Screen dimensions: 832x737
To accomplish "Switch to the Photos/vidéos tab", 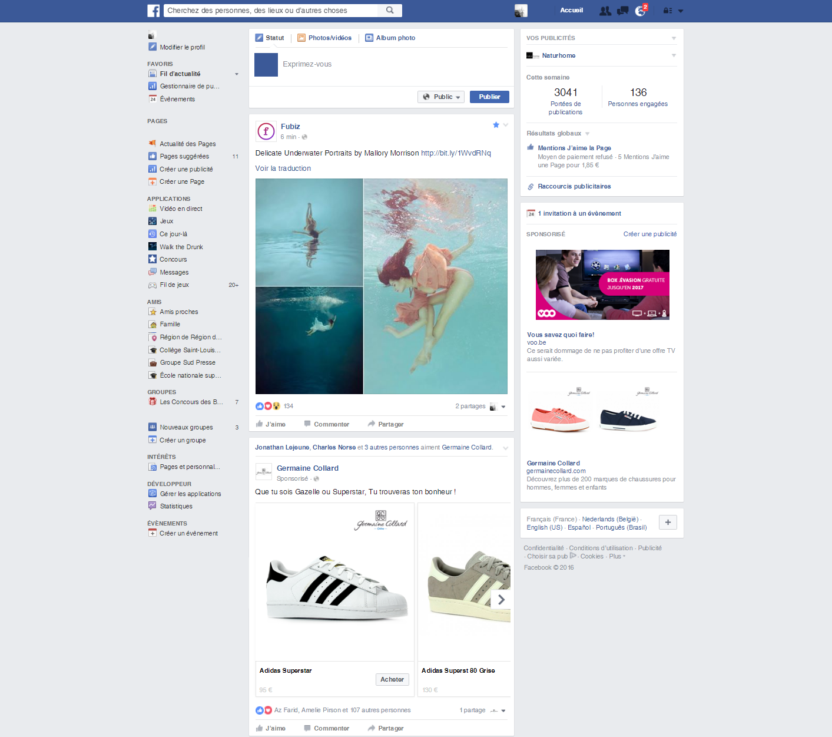I will (x=324, y=38).
